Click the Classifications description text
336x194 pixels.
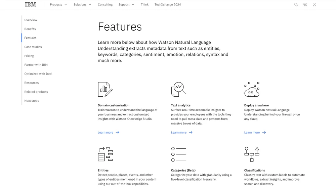click(x=275, y=180)
